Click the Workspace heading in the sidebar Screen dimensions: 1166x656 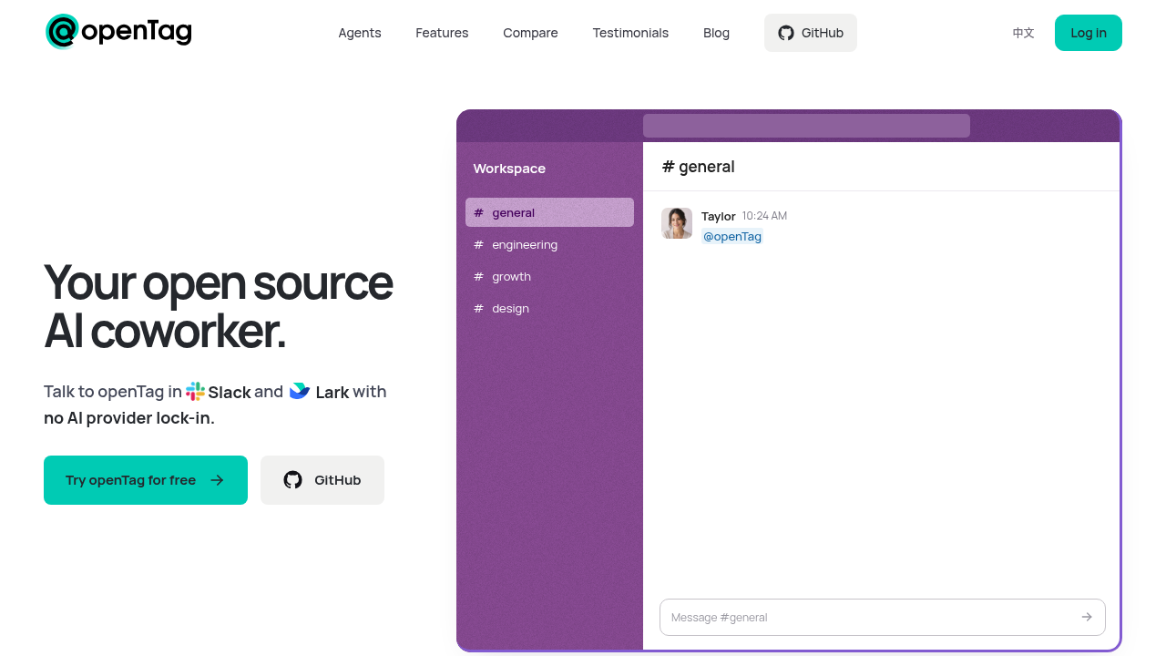point(509,169)
